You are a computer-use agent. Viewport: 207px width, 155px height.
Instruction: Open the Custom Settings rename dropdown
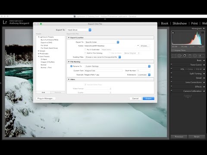tap(117, 66)
